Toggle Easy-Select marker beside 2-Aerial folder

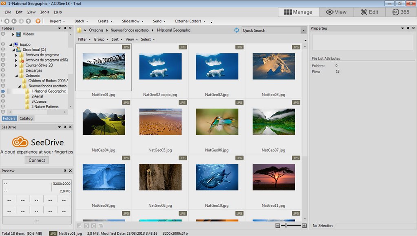(3, 97)
